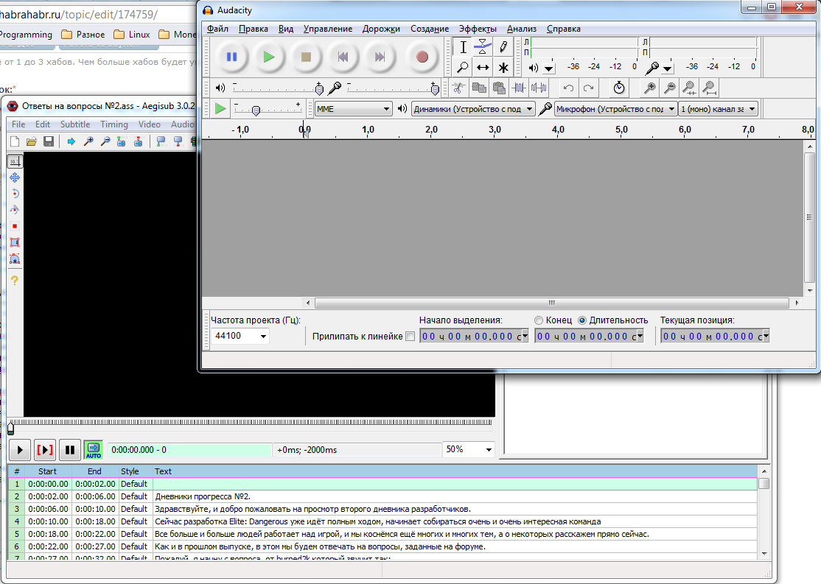821x584 pixels.
Task: Select Audacity's Selection (I-beam) tool
Action: 463,47
